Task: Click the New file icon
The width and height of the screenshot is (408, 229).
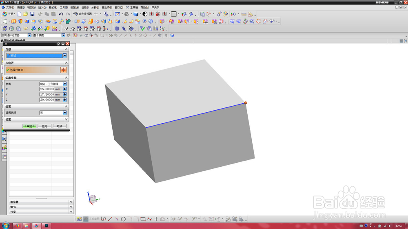Action: click(19, 14)
